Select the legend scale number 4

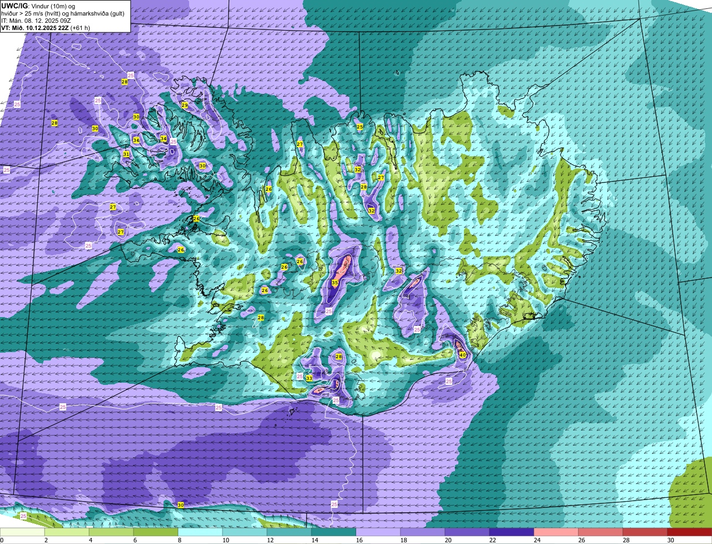pos(90,540)
